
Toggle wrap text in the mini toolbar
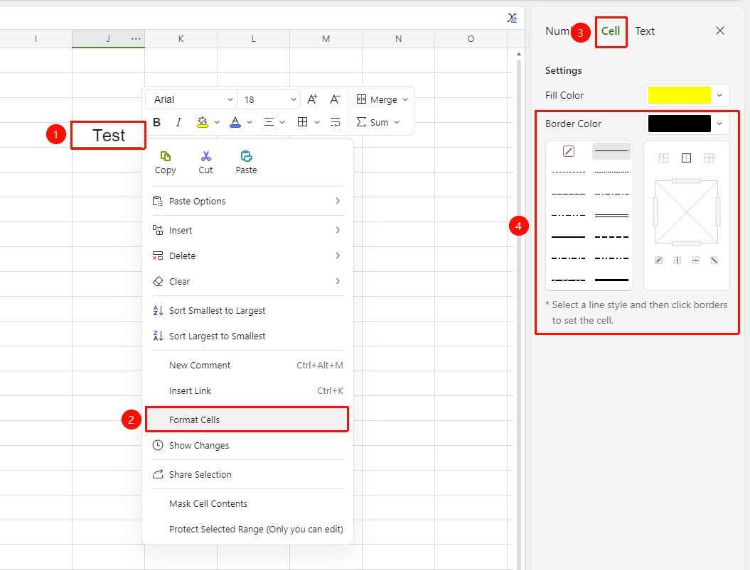click(336, 122)
